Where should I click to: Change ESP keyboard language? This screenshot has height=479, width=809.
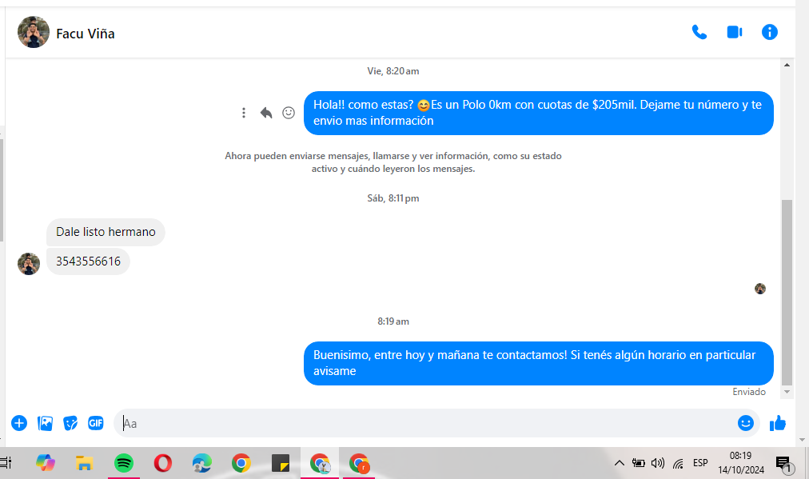pyautogui.click(x=700, y=463)
